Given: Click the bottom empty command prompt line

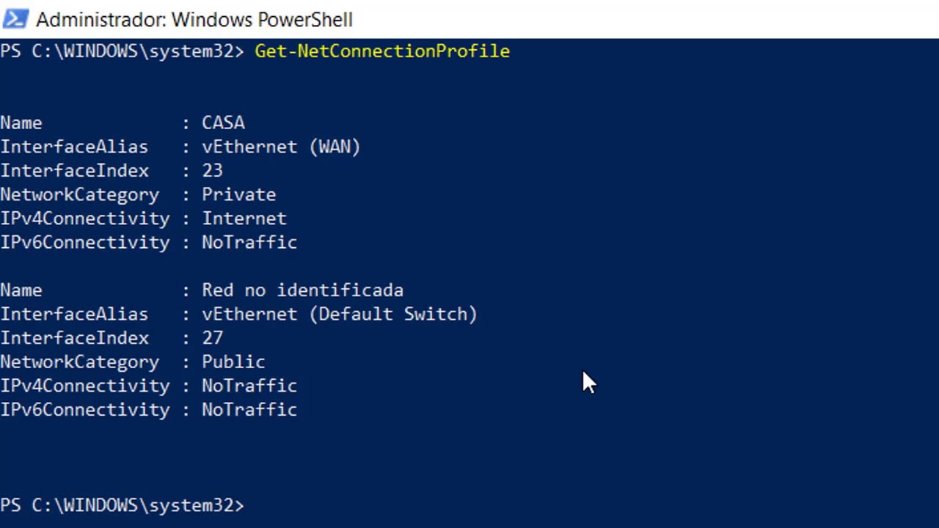Looking at the screenshot, I should click(x=469, y=505).
